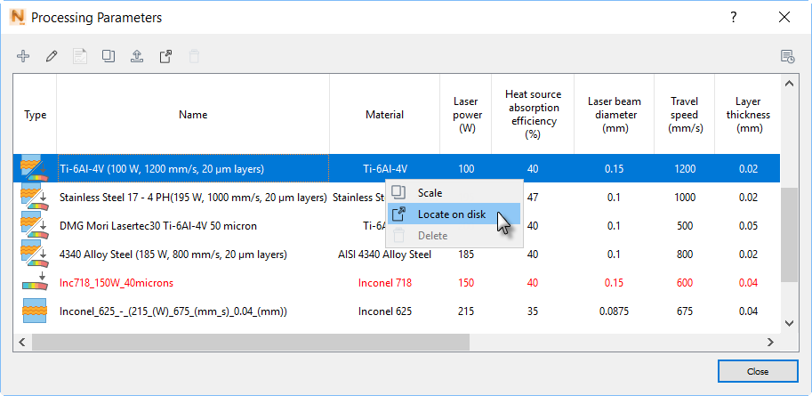
Task: Click the Inconel_625 row type icon
Action: click(36, 311)
